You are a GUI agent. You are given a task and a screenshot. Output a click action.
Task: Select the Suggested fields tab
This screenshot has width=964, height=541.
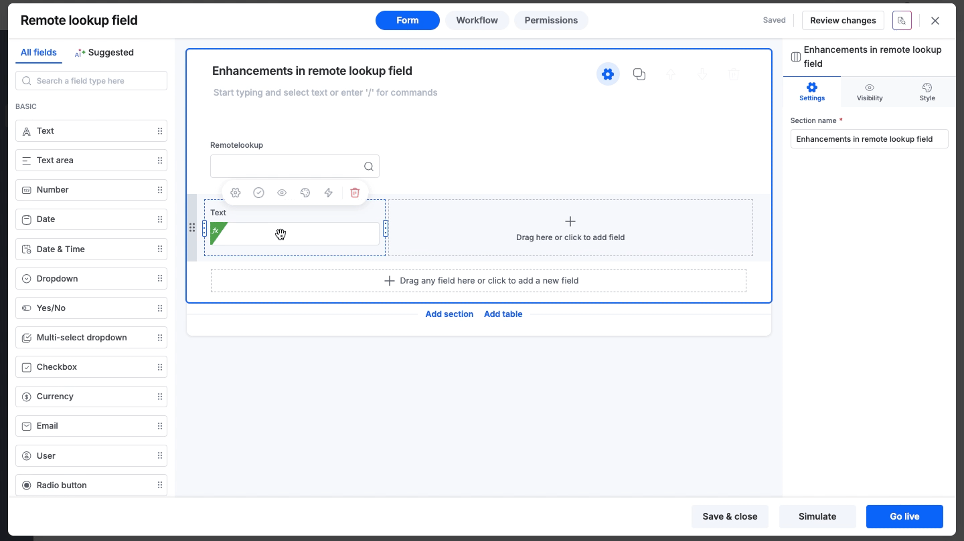104,52
